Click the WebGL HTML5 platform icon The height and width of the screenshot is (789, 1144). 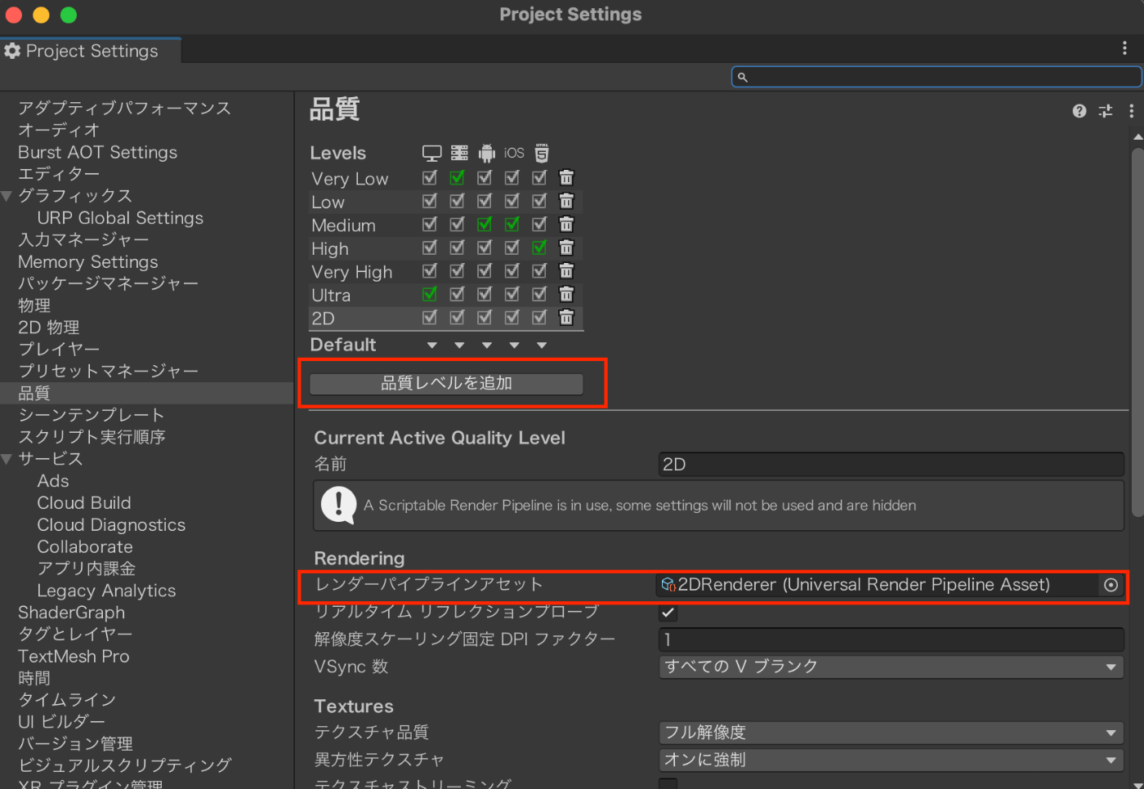542,153
